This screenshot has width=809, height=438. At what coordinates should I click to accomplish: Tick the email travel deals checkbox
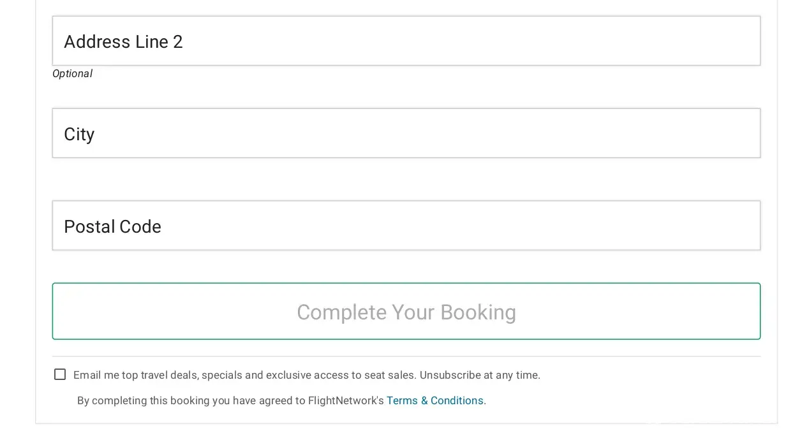coord(60,375)
